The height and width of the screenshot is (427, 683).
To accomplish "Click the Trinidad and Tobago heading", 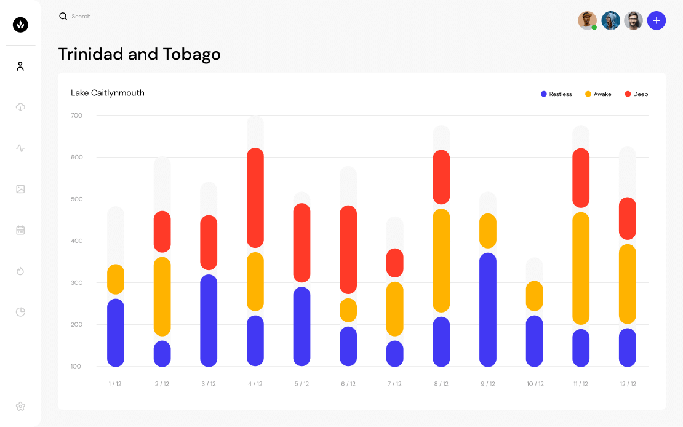I will [140, 55].
